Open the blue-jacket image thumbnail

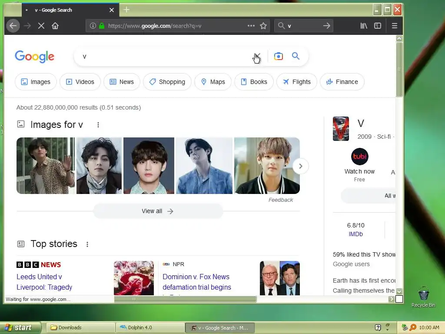pyautogui.click(x=204, y=166)
